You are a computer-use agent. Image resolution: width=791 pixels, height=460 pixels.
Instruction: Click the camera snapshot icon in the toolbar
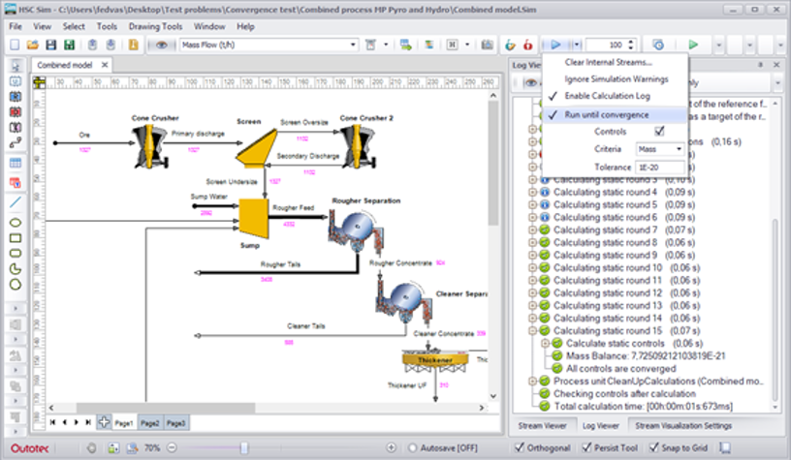tap(487, 45)
